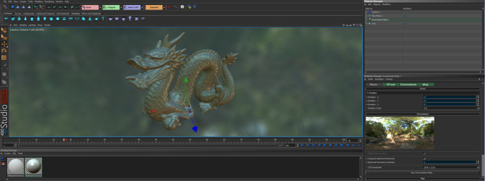Viewport: 485px width, 181px height.
Task: Select the plane primitive in Surfaces shelf
Action: (6, 19)
